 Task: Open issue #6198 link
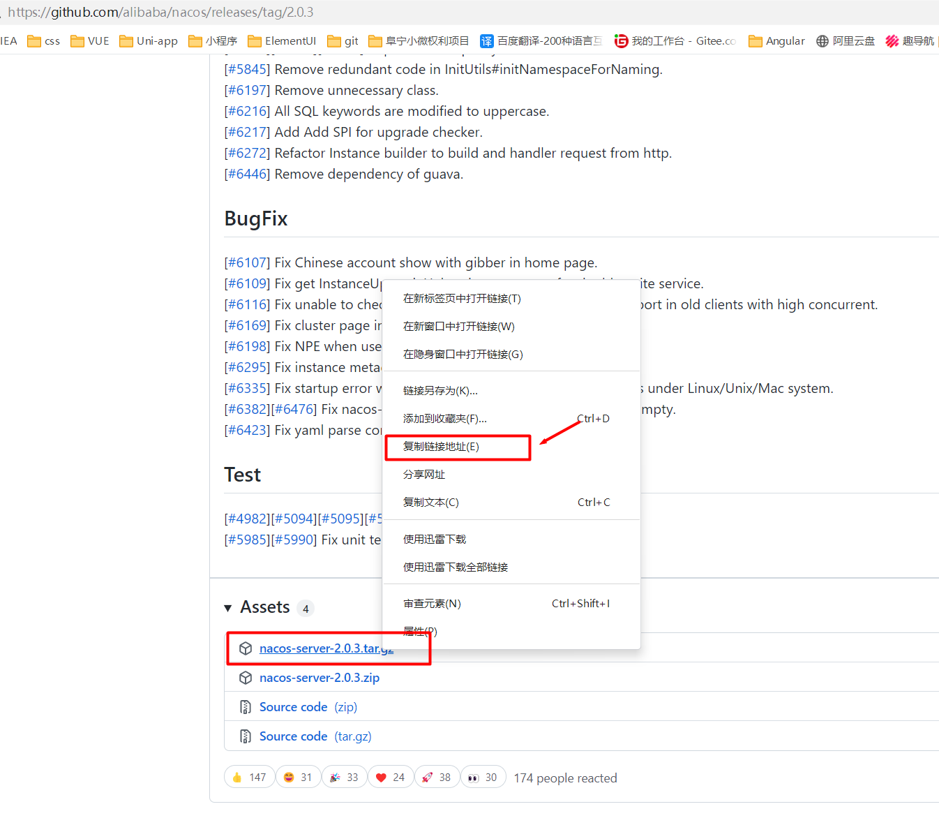[x=247, y=346]
